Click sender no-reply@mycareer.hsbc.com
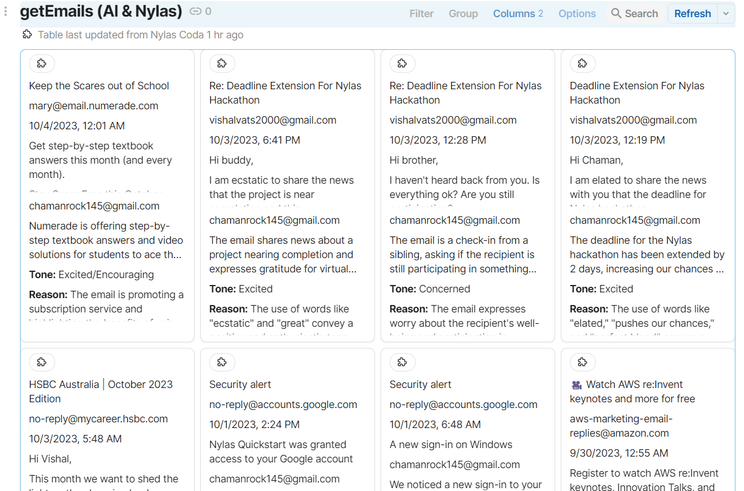The width and height of the screenshot is (744, 491). 98,419
